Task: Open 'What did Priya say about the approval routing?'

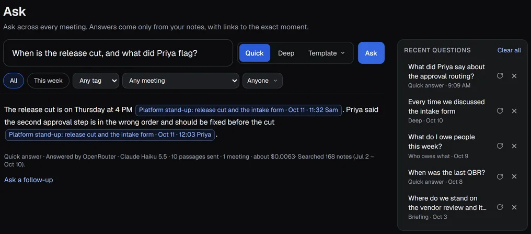Action: [x=446, y=76]
